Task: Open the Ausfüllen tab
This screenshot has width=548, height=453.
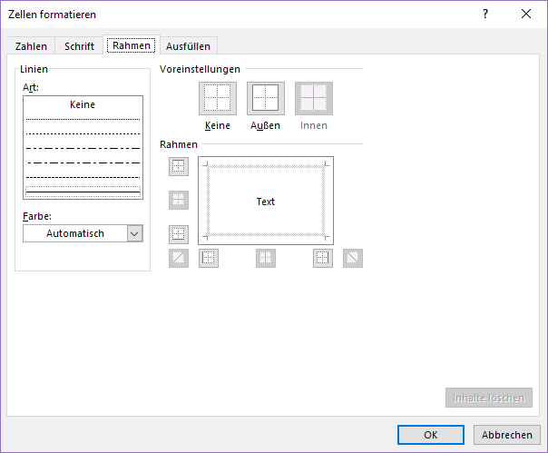Action: 188,46
